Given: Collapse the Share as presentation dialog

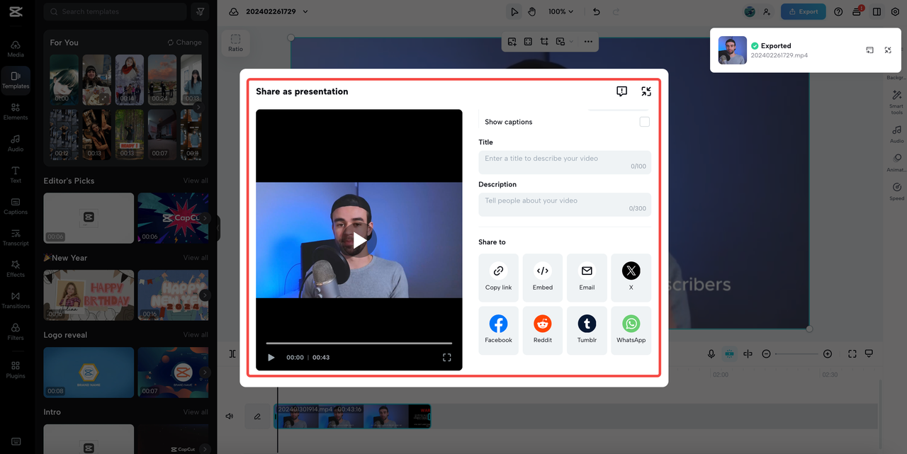Looking at the screenshot, I should [x=646, y=91].
